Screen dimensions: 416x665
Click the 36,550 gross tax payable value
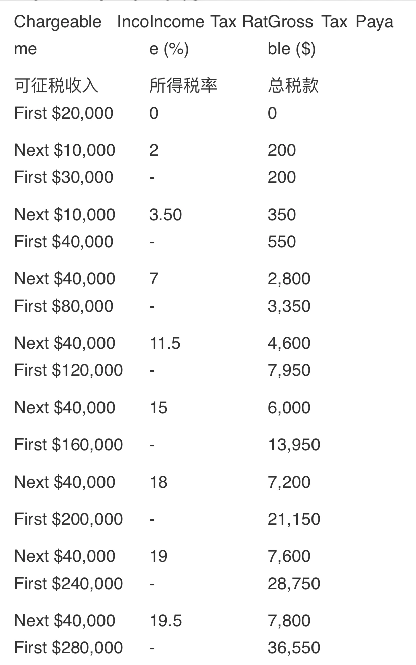coord(293,648)
